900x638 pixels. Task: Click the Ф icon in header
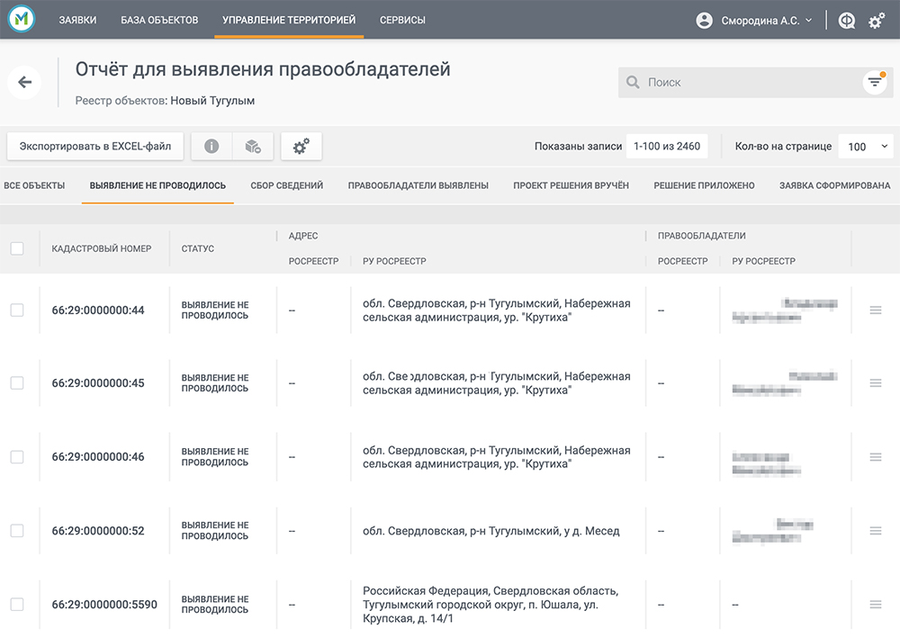pos(847,21)
